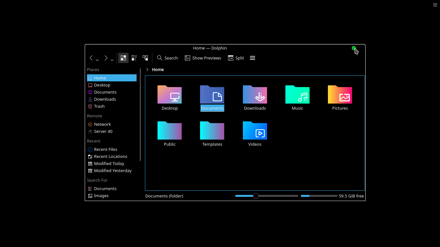The height and width of the screenshot is (247, 440).
Task: Open the hamburger menu in Dolphin toolbar
Action: 253,58
